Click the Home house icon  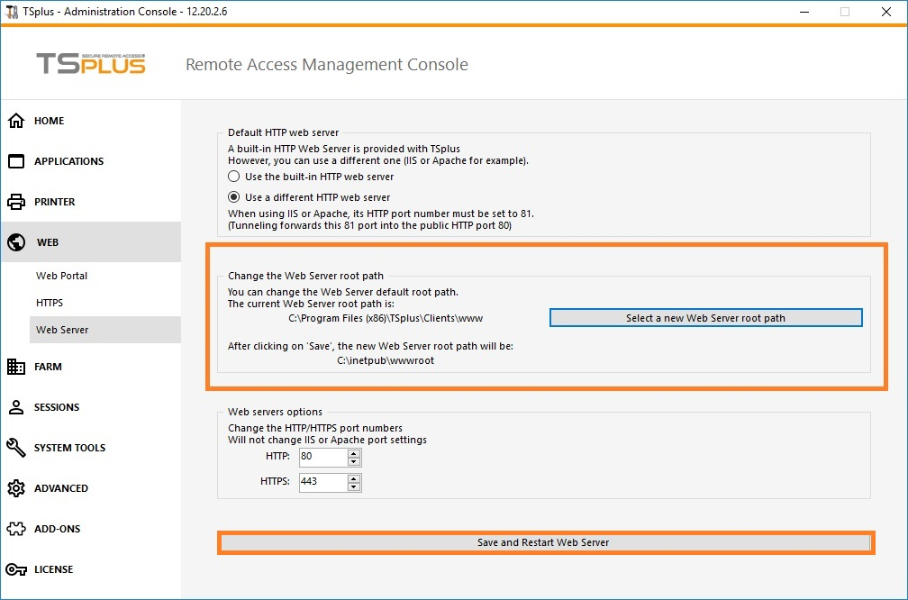coord(16,121)
